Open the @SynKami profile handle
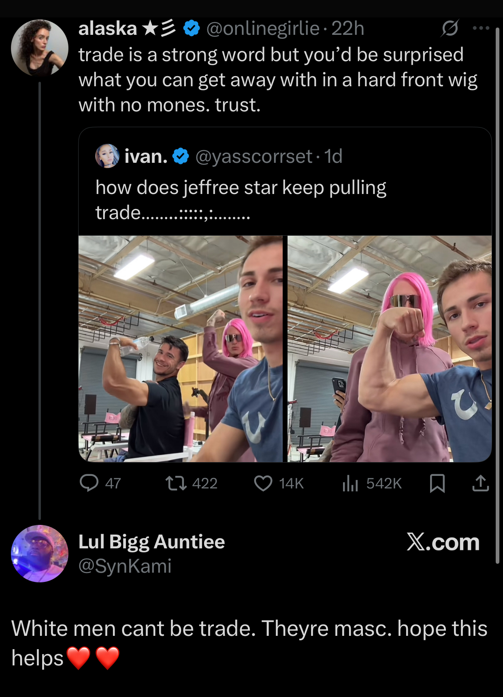Image resolution: width=503 pixels, height=697 pixels. tap(125, 566)
